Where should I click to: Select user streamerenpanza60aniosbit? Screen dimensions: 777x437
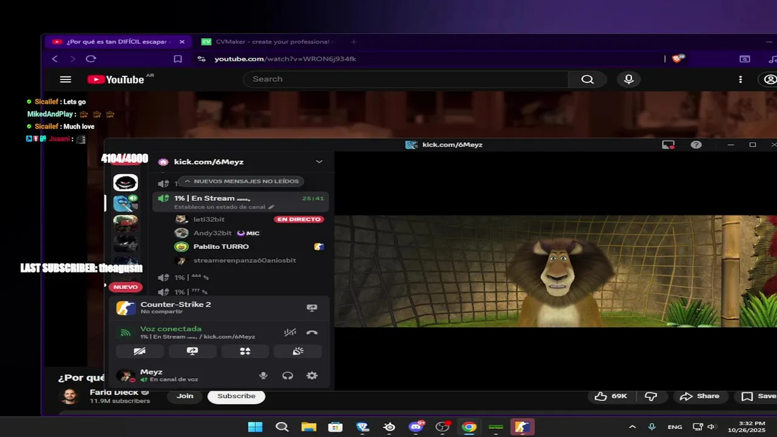pyautogui.click(x=245, y=260)
